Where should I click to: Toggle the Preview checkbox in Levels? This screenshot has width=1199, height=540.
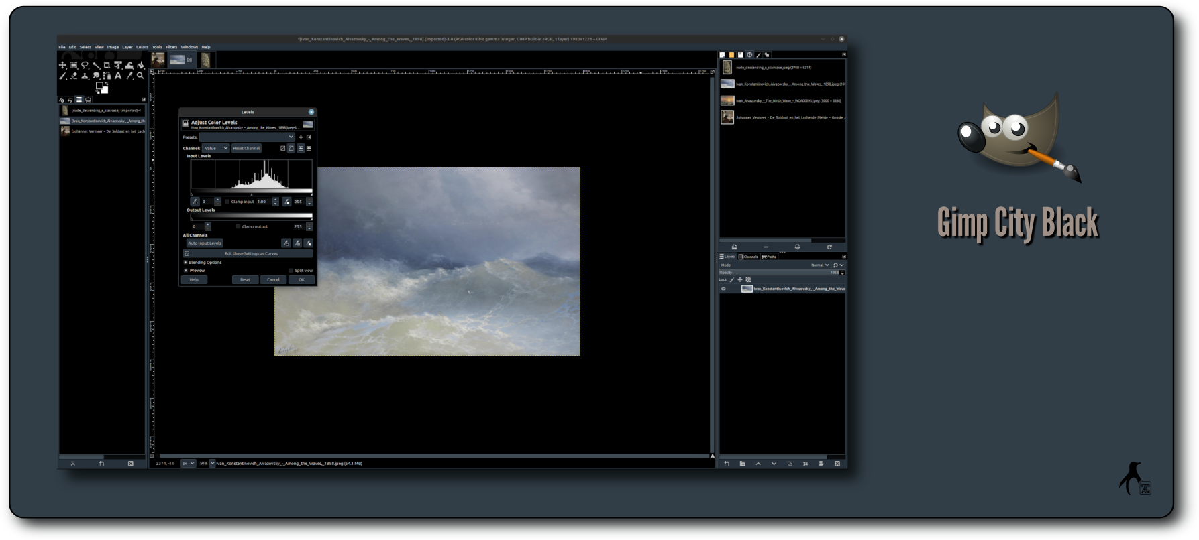186,271
